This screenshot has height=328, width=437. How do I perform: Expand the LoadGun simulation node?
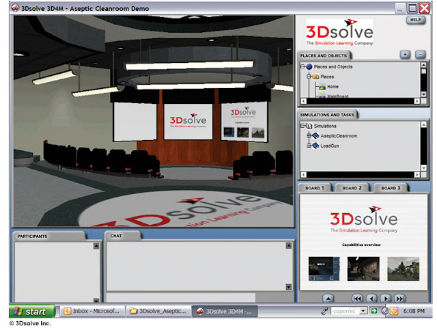pos(309,146)
